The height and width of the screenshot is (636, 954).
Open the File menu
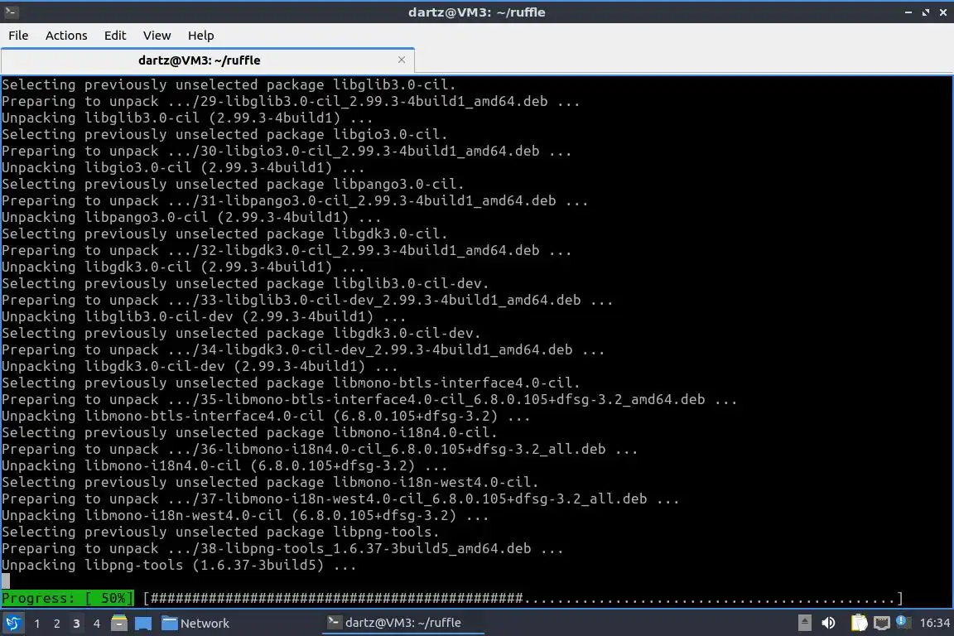coord(18,36)
